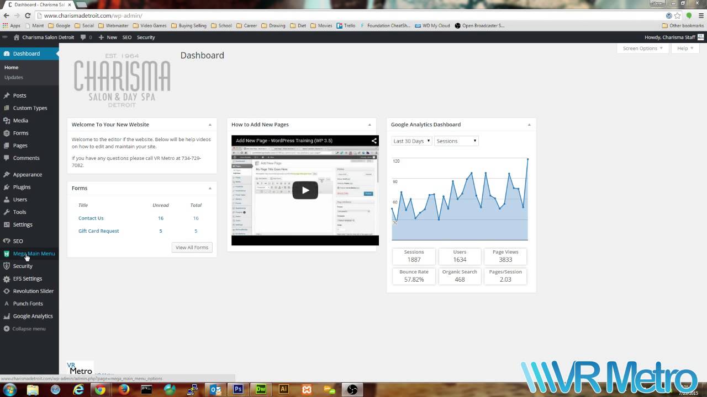
Task: Go to Updates under Dashboard
Action: (x=14, y=77)
